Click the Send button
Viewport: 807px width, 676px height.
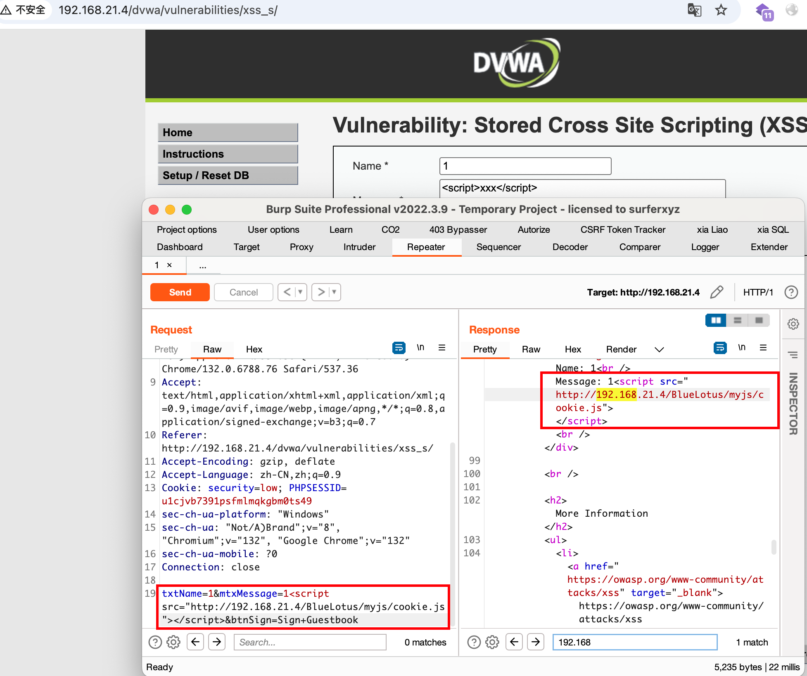tap(180, 292)
